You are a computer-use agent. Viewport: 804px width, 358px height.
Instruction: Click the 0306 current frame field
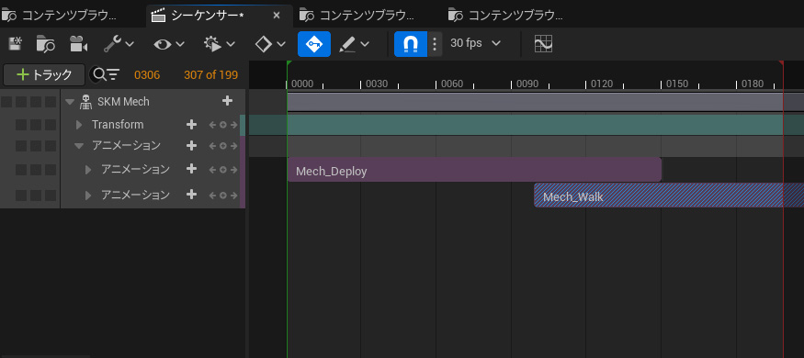click(x=147, y=75)
